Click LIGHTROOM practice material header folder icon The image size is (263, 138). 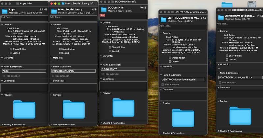coord(163,20)
